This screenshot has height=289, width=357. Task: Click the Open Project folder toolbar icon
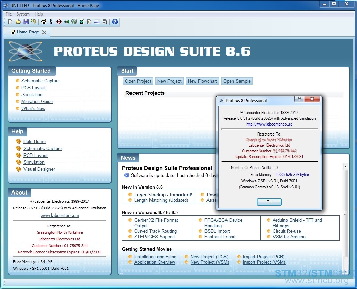18,22
